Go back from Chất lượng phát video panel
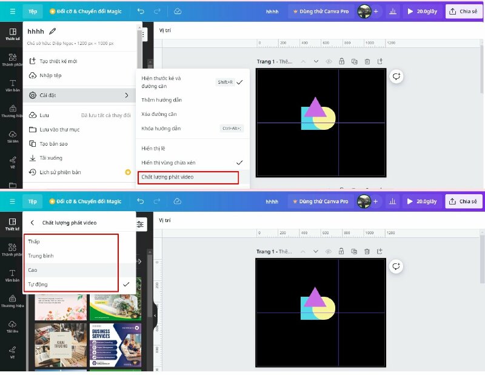This screenshot has height=375, width=485. tap(32, 223)
